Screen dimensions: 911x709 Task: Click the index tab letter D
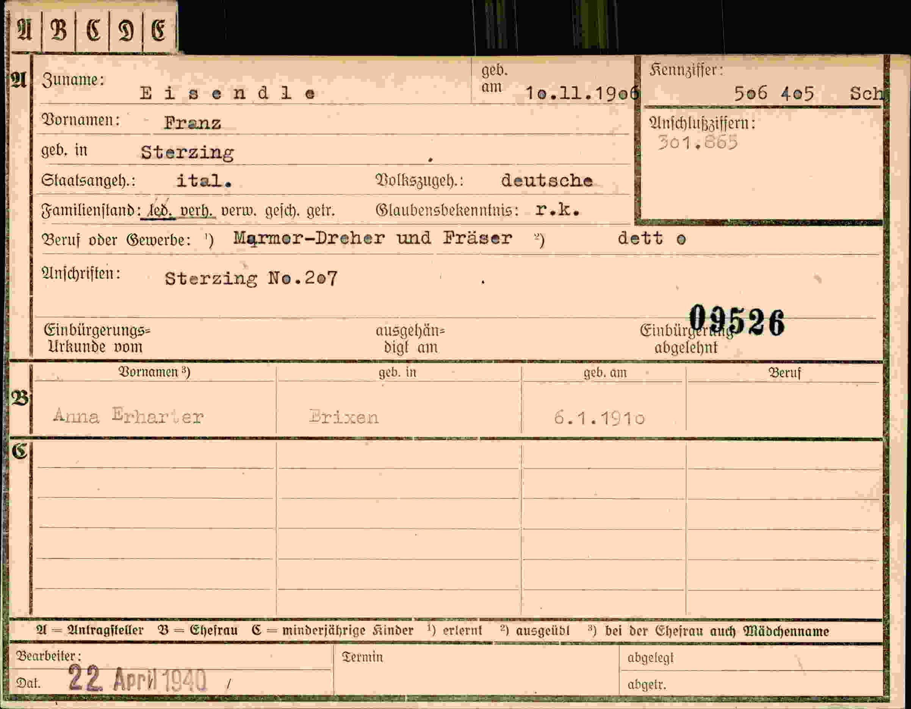tap(125, 31)
